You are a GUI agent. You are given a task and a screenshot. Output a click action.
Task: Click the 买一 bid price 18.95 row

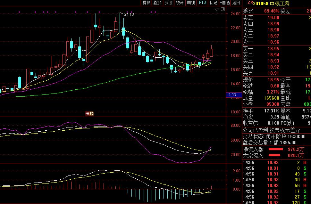coord(273,49)
